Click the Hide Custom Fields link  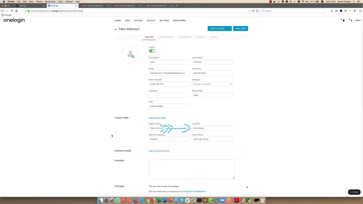[x=158, y=118]
